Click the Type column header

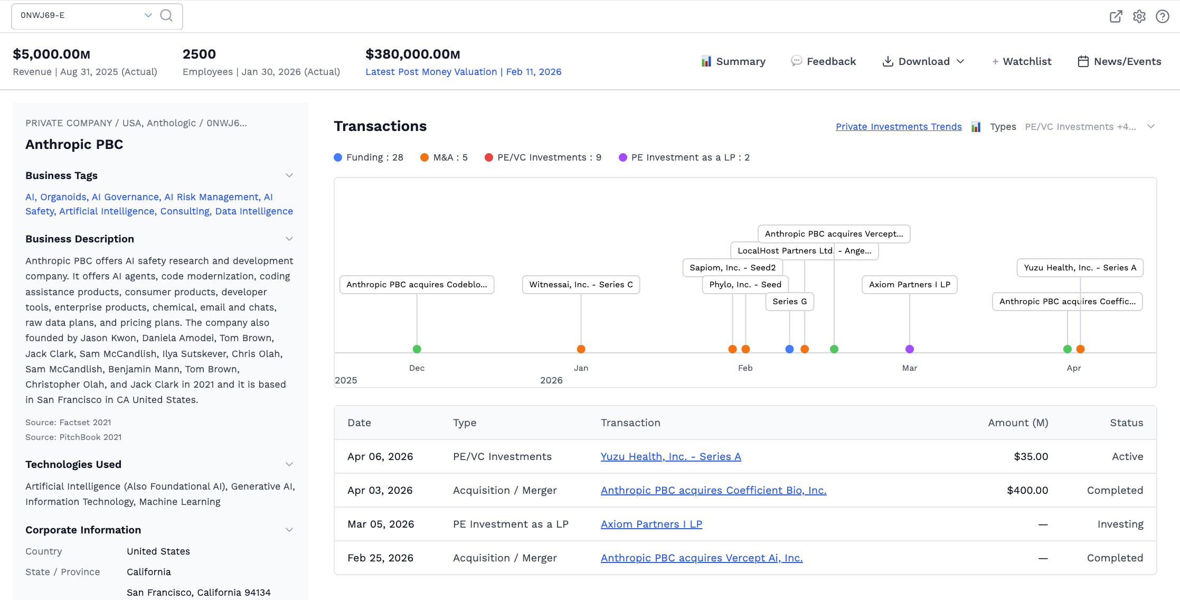(465, 423)
